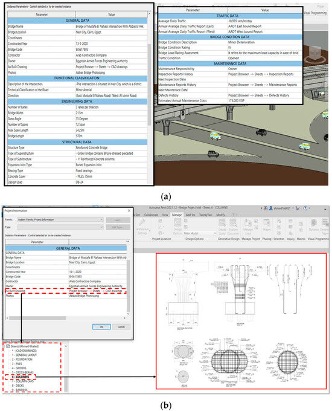Image resolution: width=332 pixels, height=411 pixels.
Task: Click the Bridge Code value in lower dialog
Action: (75, 277)
